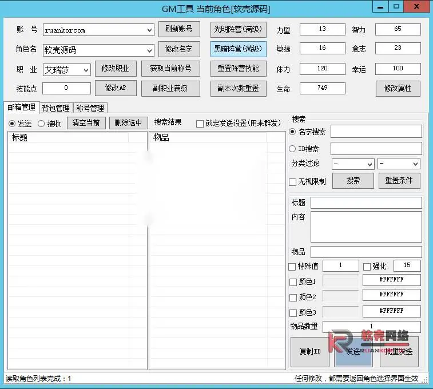Click 修改名字 rename button
The image size is (433, 389).
coord(179,49)
